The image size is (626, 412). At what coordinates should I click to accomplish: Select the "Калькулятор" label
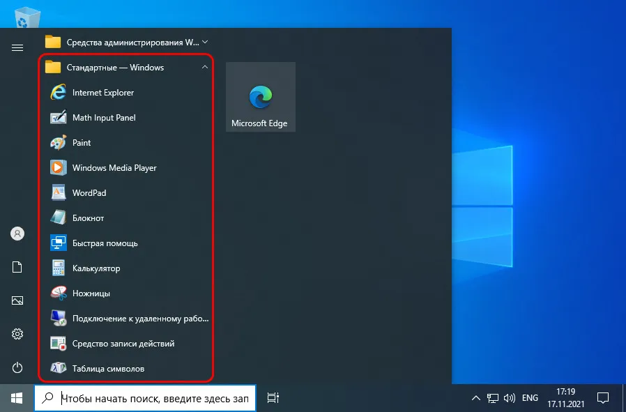(x=96, y=268)
